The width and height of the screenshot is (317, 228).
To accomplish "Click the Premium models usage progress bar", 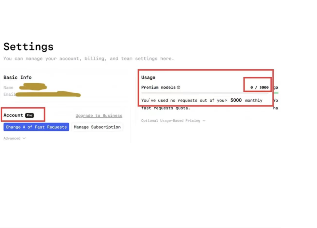I will [x=205, y=93].
